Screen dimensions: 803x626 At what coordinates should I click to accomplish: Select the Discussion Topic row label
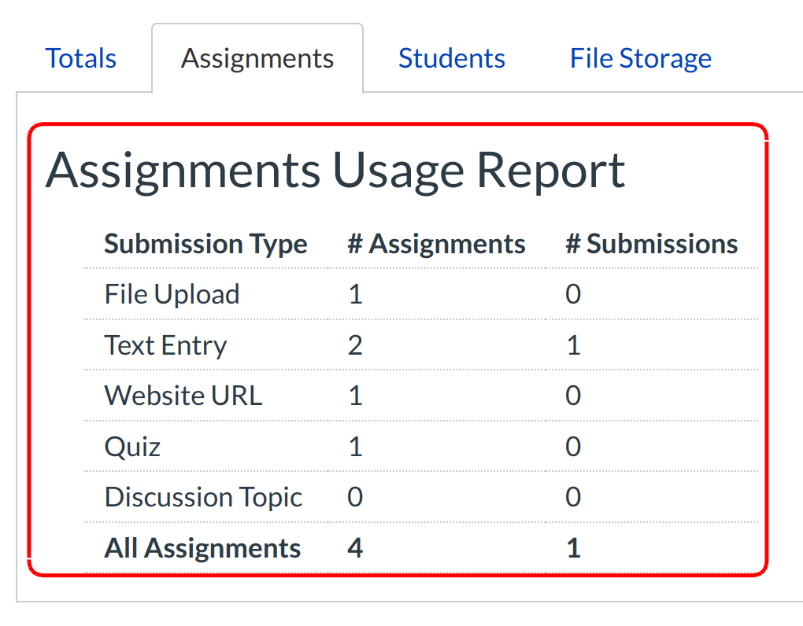point(203,497)
